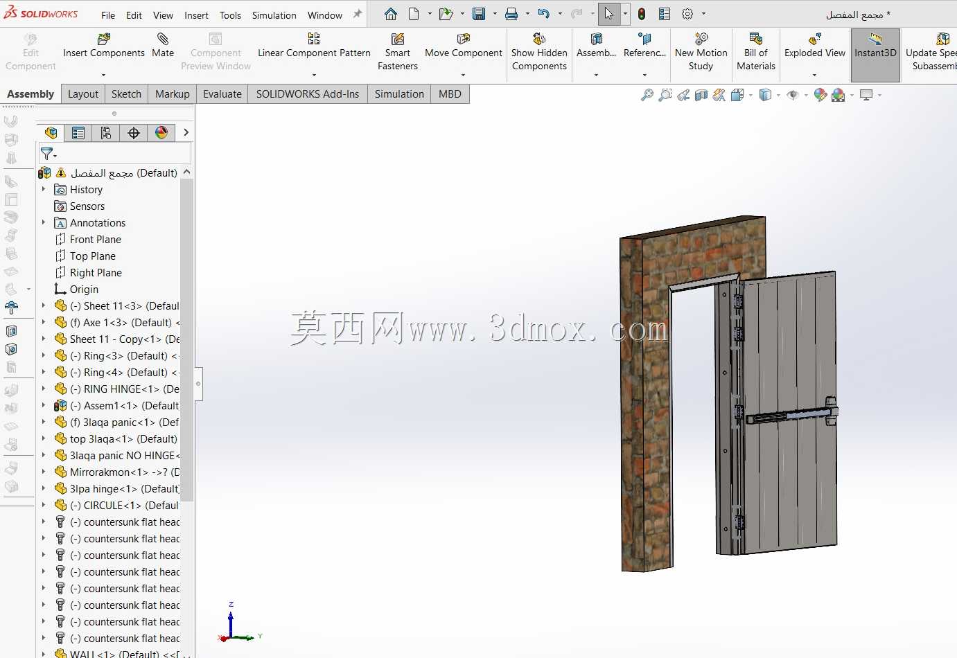The height and width of the screenshot is (658, 957).
Task: Click the Zoom to Fit icon
Action: tap(647, 95)
